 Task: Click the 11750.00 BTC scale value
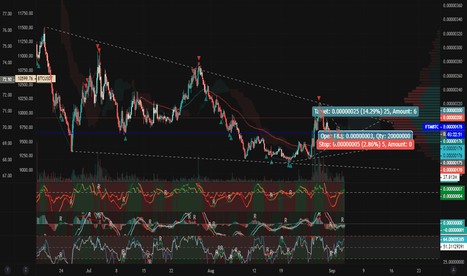click(x=26, y=14)
